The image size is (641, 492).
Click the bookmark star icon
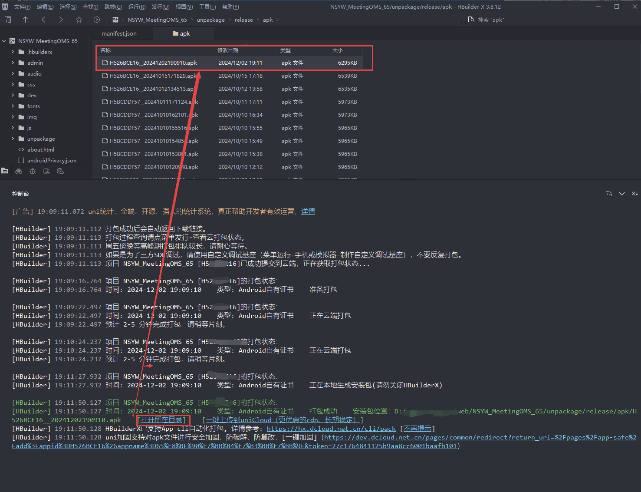pyautogui.click(x=79, y=20)
